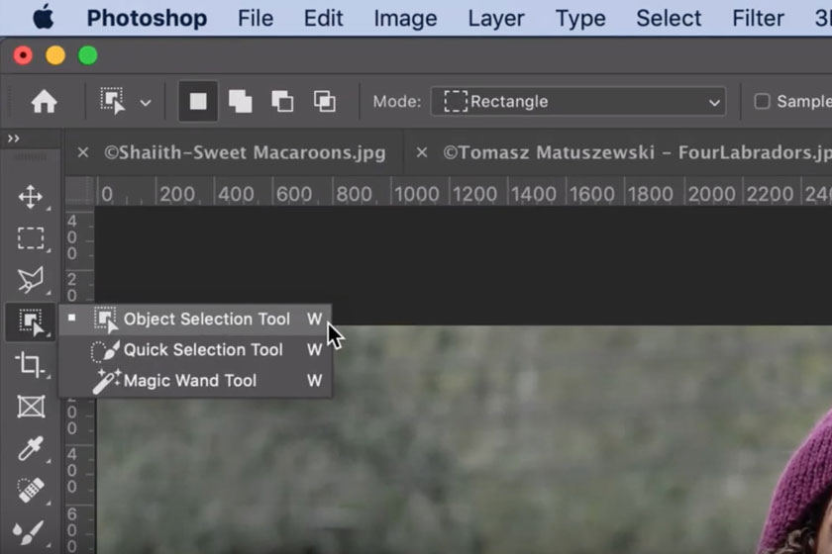Open the File menu

pos(256,19)
